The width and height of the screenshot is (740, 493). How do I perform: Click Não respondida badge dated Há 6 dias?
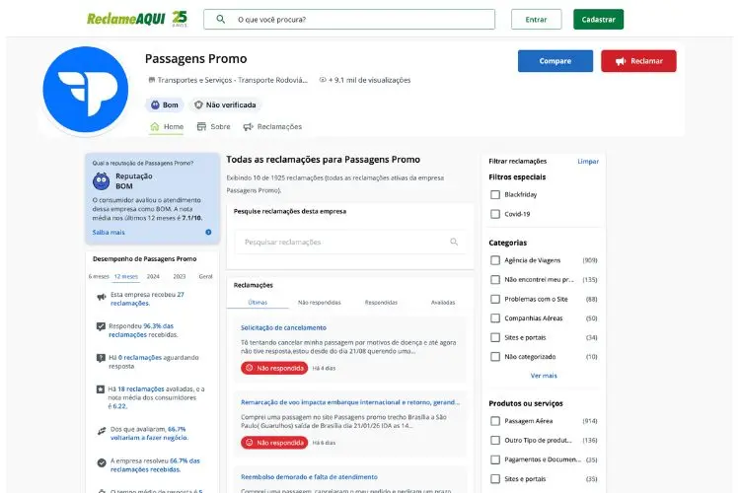[x=274, y=443]
